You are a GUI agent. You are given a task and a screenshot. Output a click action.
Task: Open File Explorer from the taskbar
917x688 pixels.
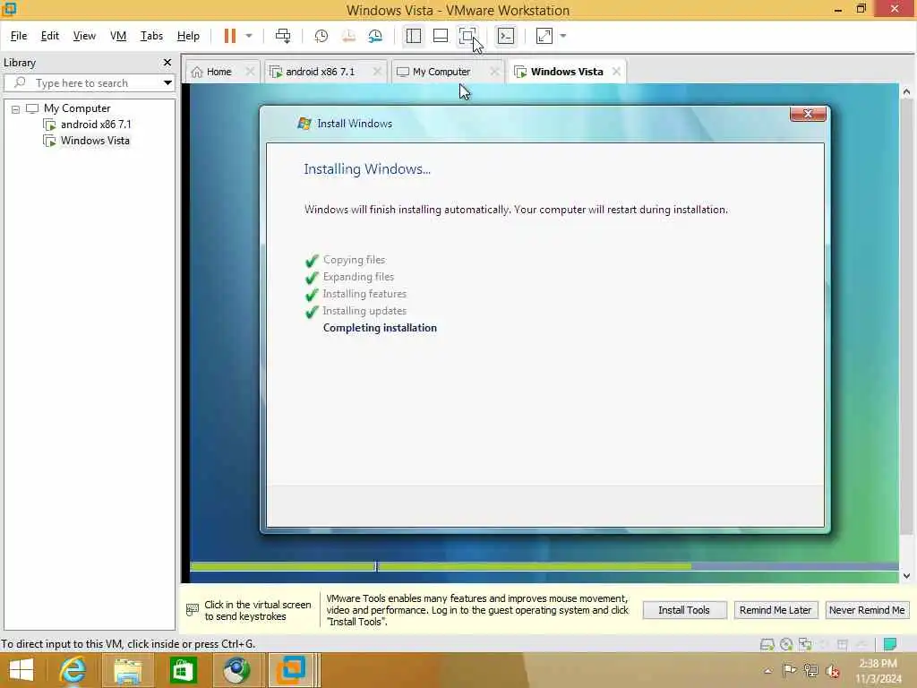[128, 670]
